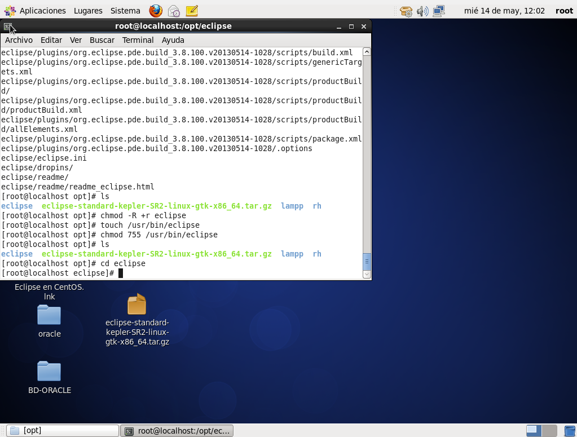Click the 'cd eclipse' command line
The width and height of the screenshot is (577, 437).
click(x=73, y=263)
